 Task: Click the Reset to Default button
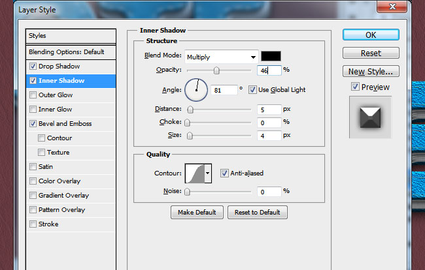[x=258, y=212]
